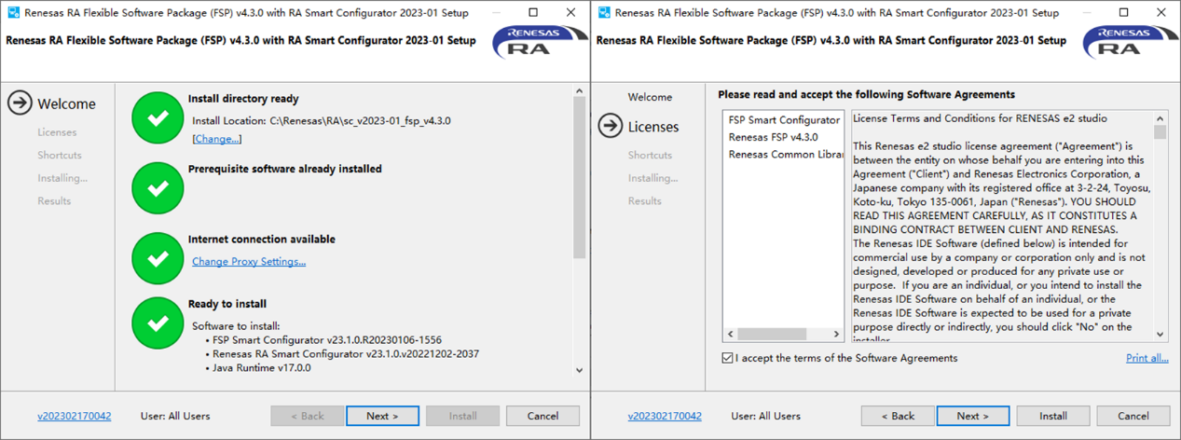
Task: Click scroll-up arrow of Welcome page scrollbar
Action: tap(579, 91)
